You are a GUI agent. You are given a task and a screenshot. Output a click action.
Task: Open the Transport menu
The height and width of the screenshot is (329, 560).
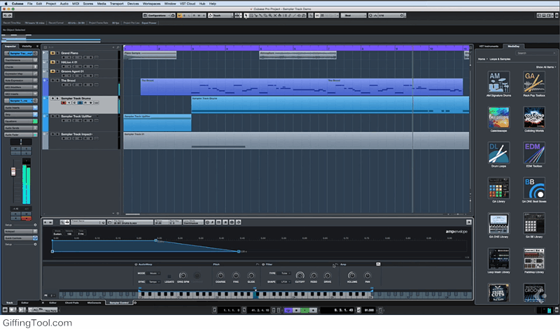[x=116, y=3]
